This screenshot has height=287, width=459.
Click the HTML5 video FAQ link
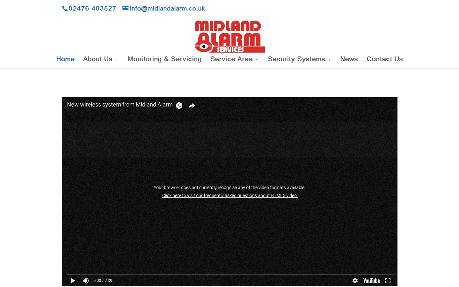[230, 195]
